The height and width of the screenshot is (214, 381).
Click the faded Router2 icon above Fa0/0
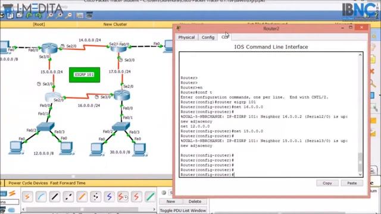click(x=53, y=97)
